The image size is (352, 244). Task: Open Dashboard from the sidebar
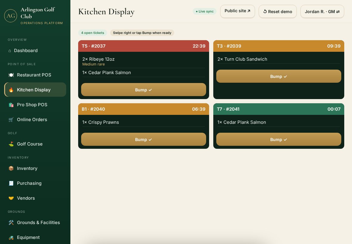coord(35,51)
